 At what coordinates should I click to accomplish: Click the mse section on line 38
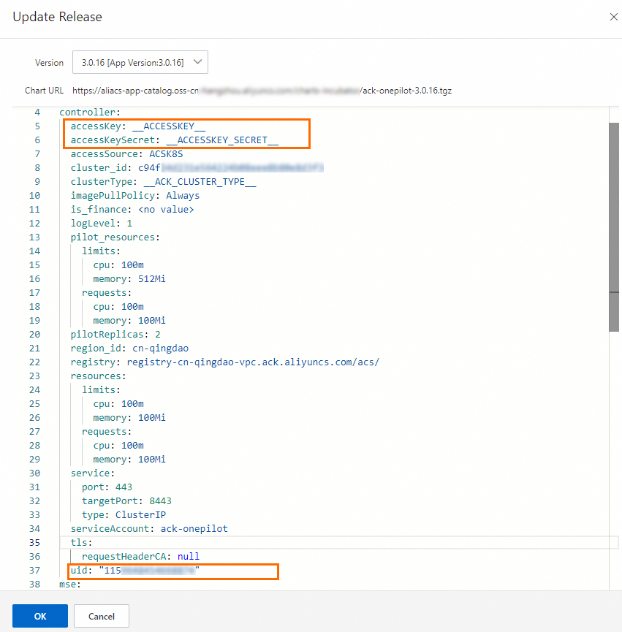click(67, 585)
